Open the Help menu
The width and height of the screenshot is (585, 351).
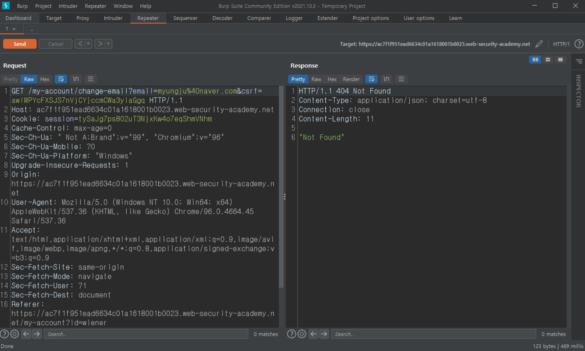click(146, 6)
